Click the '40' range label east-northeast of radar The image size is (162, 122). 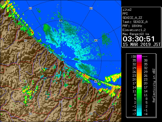coord(96,41)
